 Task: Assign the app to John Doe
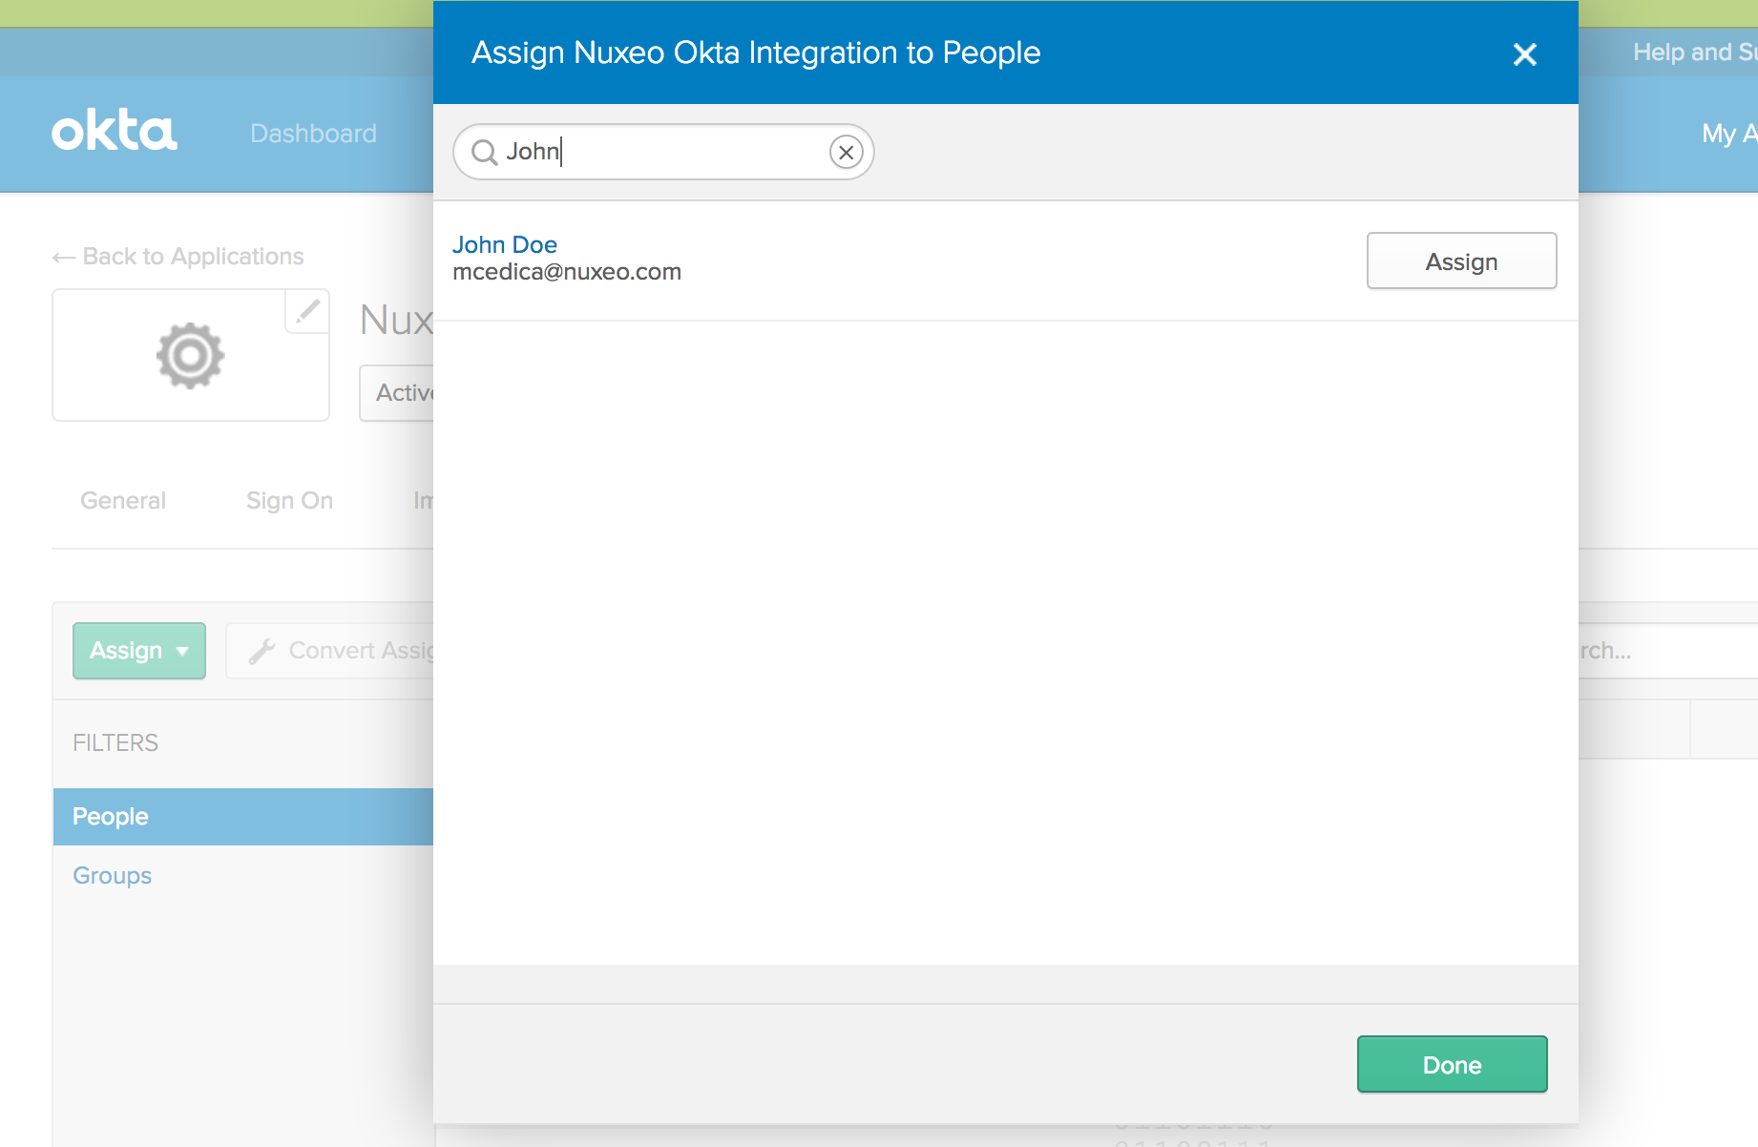click(x=1461, y=261)
